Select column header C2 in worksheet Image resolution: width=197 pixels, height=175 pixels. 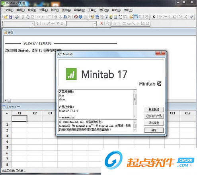(x=35, y=113)
